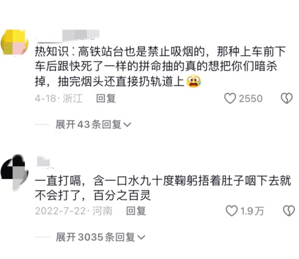Dislike the Henan hiccup comment
Image resolution: width=299 pixels, height=259 pixels.
(289, 211)
